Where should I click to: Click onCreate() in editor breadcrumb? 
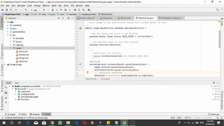[x=105, y=79]
